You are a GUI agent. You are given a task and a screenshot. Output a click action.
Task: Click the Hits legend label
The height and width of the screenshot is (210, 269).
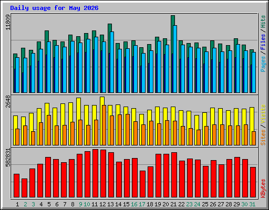pos(263,22)
